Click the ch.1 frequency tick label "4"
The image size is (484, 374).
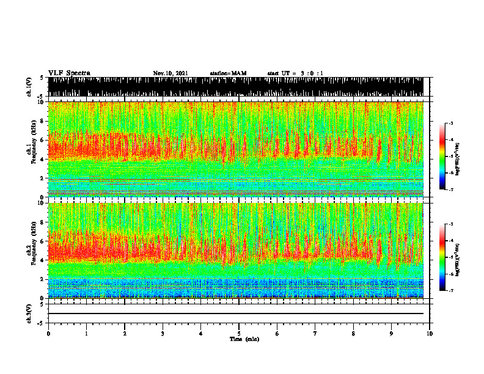(42, 159)
